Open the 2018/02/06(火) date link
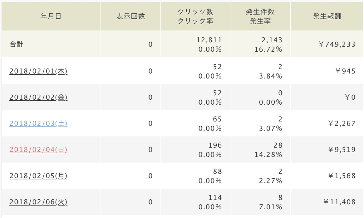This screenshot has width=364, height=218. pyautogui.click(x=38, y=202)
